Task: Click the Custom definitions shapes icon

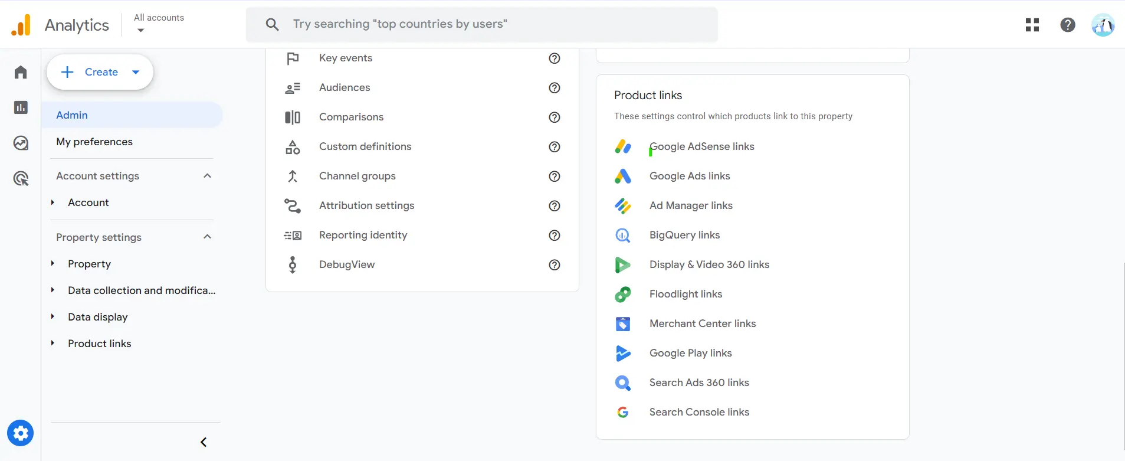Action: pos(293,146)
